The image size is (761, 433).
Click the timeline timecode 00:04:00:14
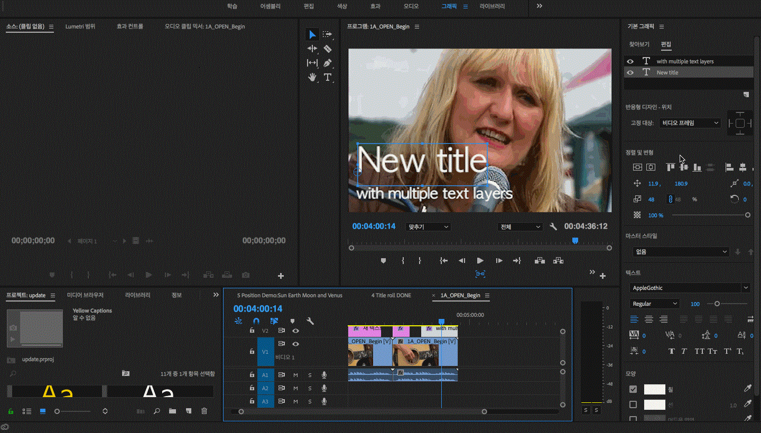[x=258, y=308]
